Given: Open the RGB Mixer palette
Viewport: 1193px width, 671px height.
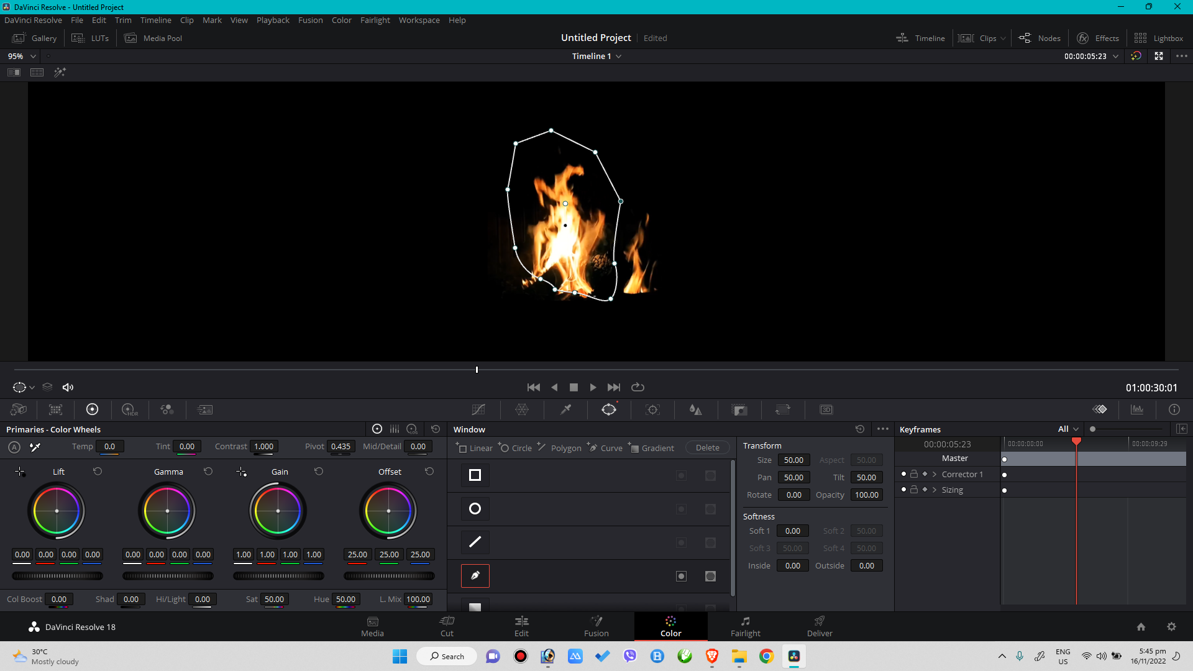Looking at the screenshot, I should point(167,409).
